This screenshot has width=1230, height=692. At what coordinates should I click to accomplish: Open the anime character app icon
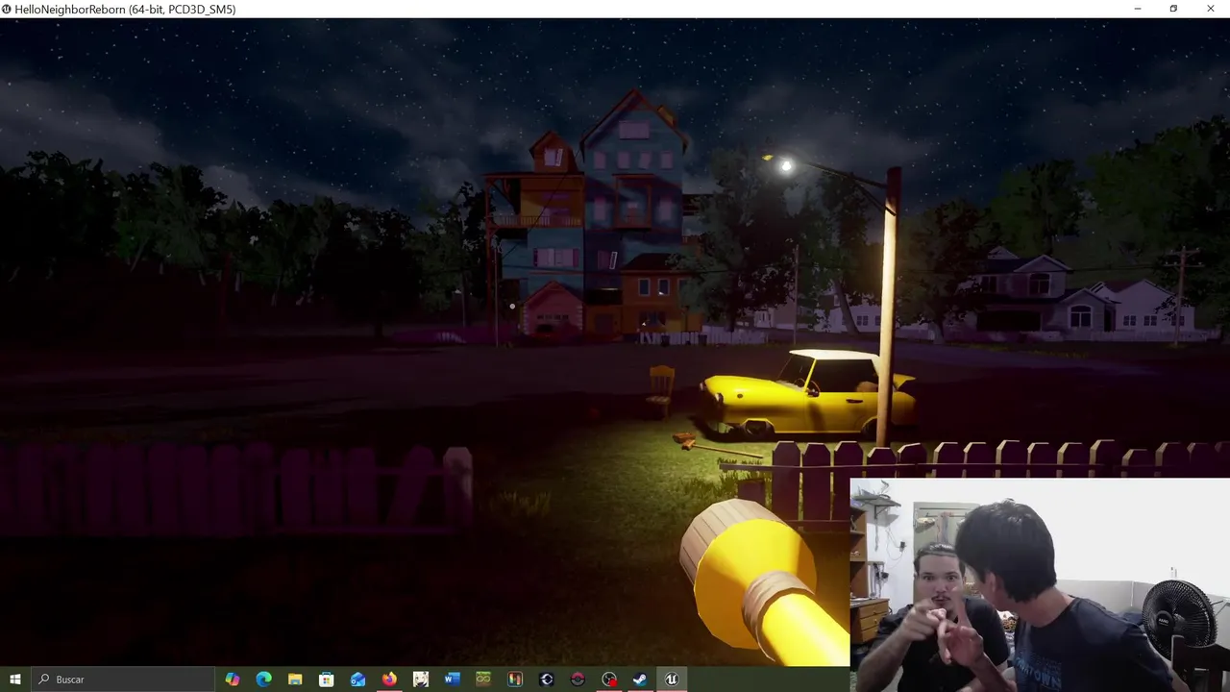[421, 680]
